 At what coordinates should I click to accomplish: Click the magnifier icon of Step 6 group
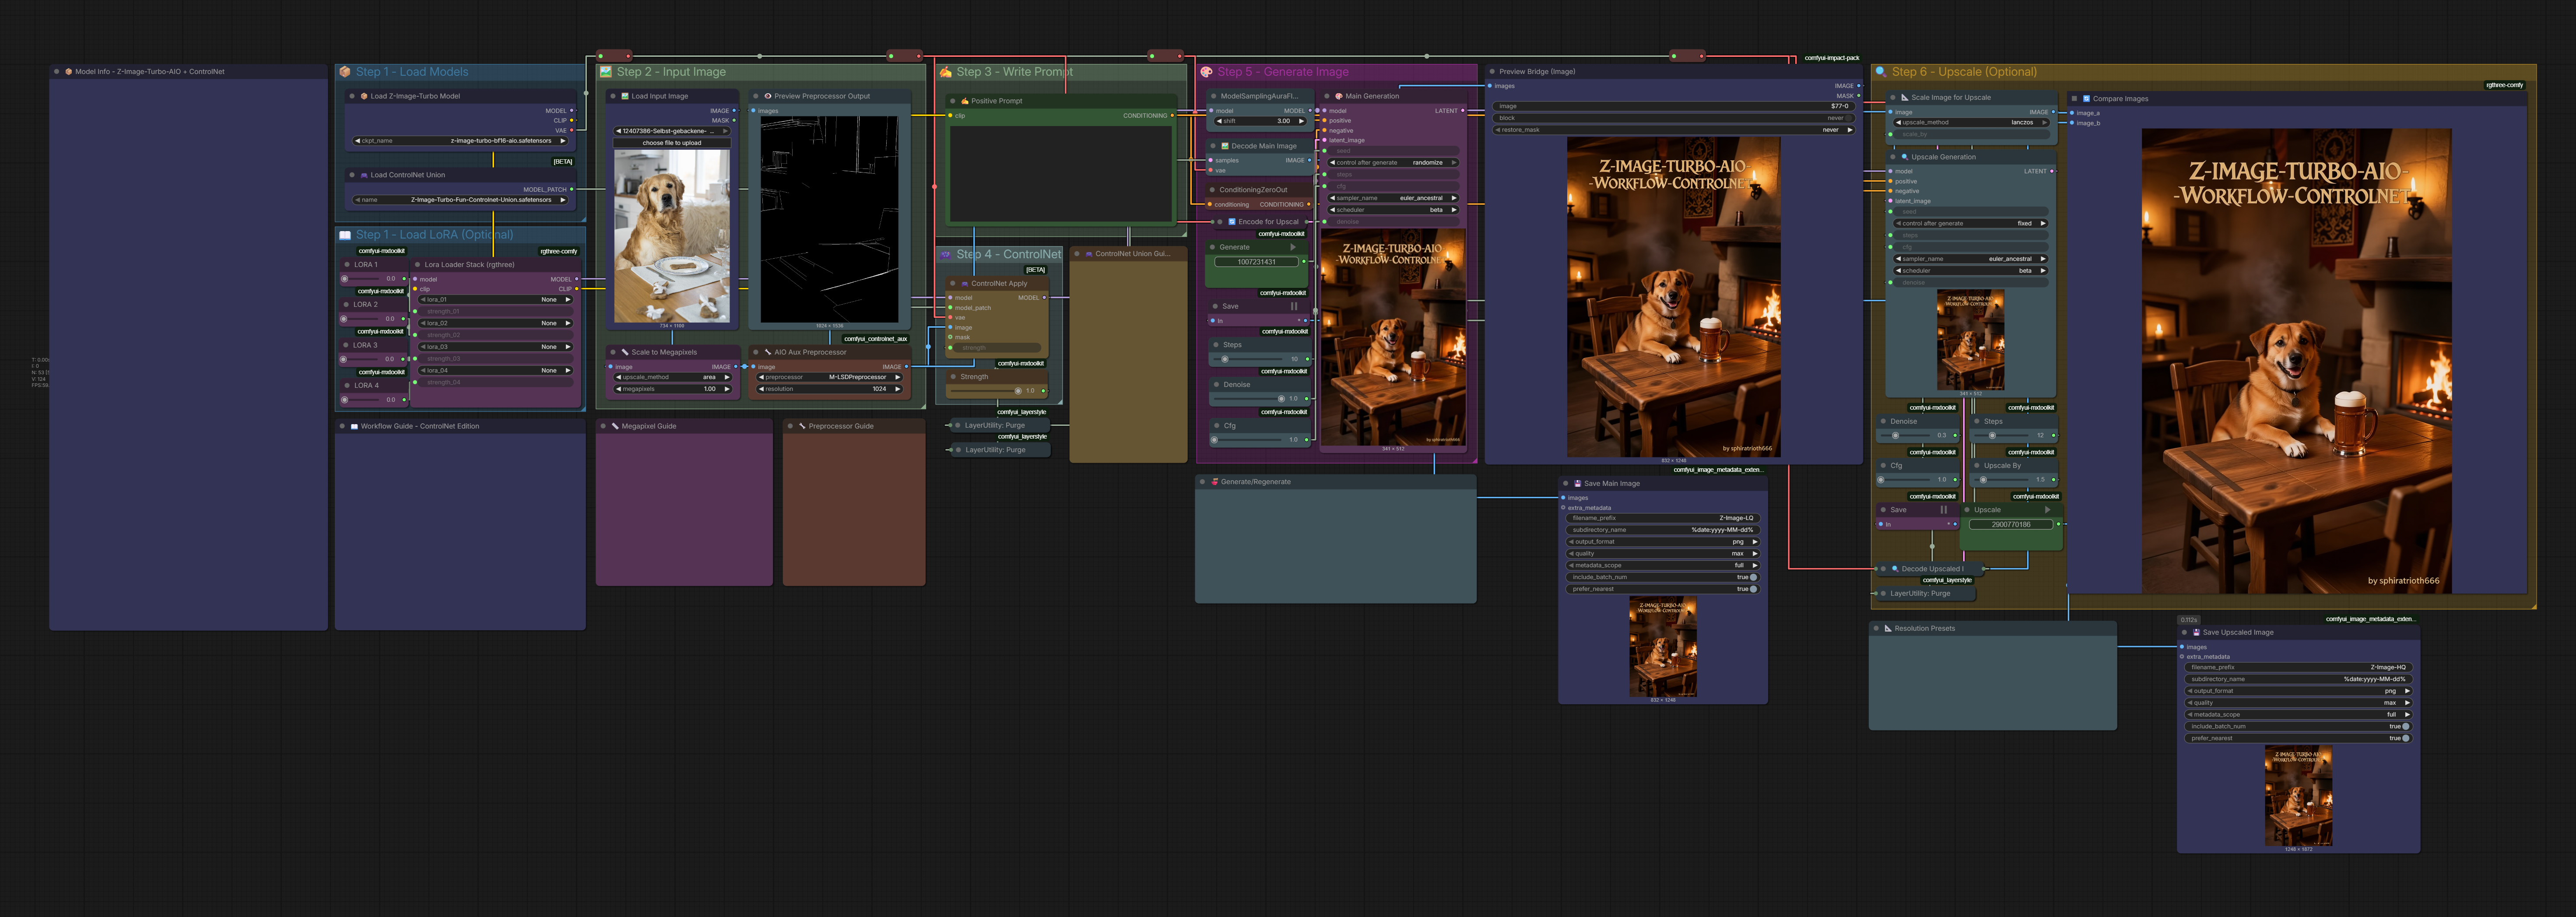(x=1881, y=72)
